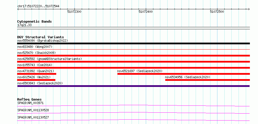The height and width of the screenshot is (124, 258).
Task: Open variant nsv5554090 (ByrskaBishop2022) label
Action: (43, 41)
